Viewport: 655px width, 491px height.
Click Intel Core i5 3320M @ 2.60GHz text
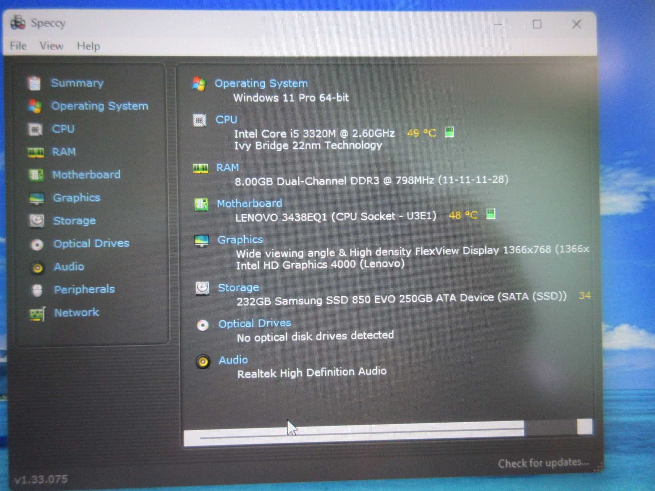pos(314,134)
